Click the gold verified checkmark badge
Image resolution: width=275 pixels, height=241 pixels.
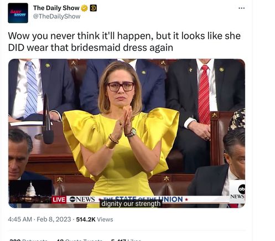click(x=84, y=8)
